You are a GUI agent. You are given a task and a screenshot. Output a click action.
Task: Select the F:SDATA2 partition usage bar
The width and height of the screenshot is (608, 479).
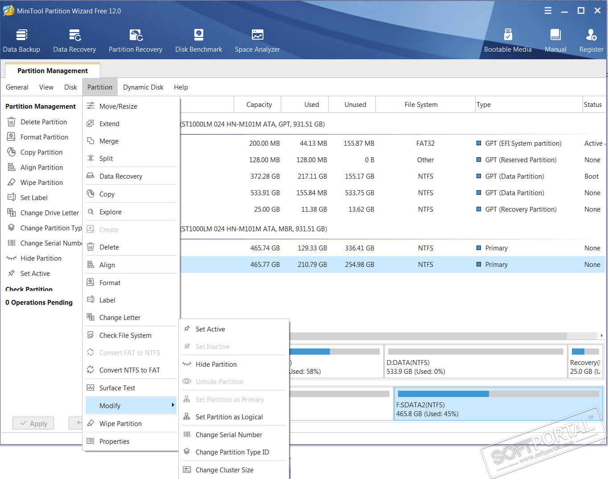pos(498,394)
